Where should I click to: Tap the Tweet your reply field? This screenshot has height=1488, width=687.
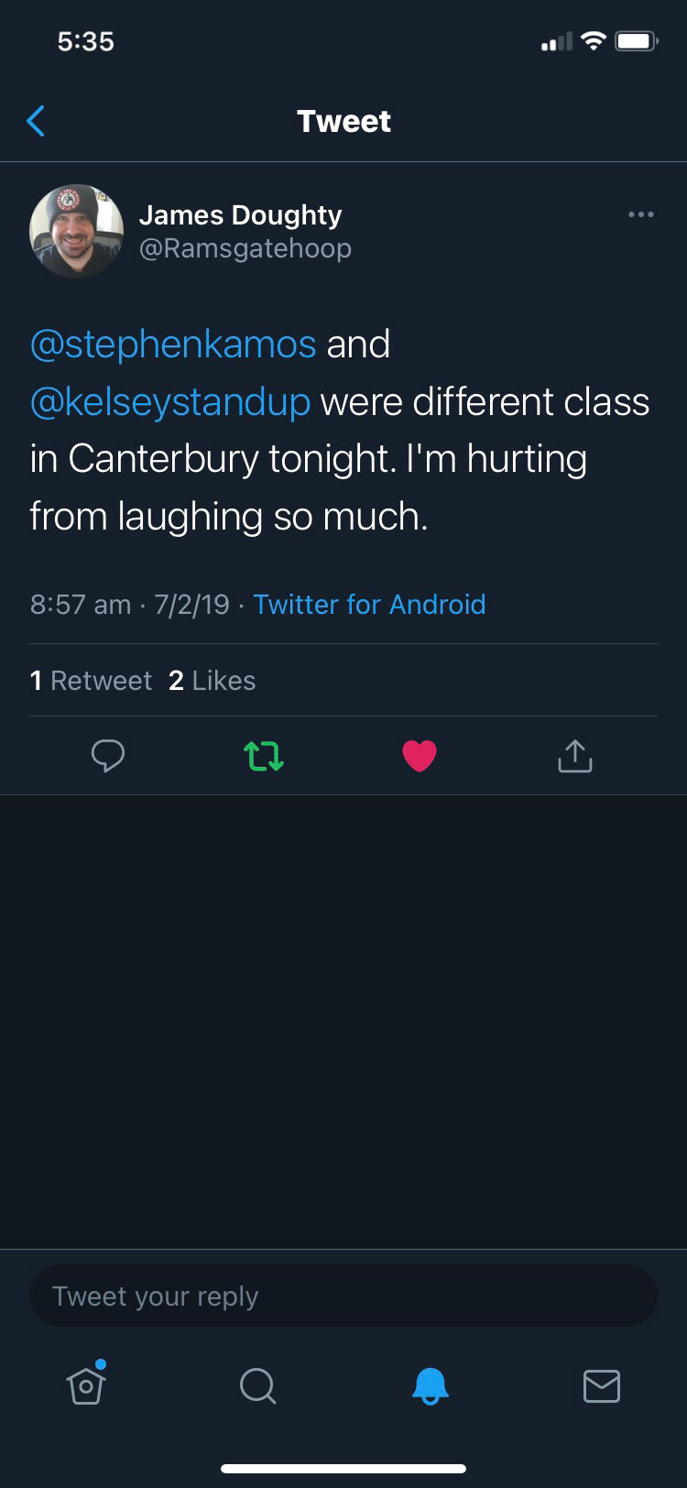(x=343, y=1296)
